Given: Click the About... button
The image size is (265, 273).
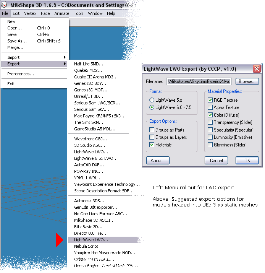Looking at the screenshot, I should pos(158,160).
